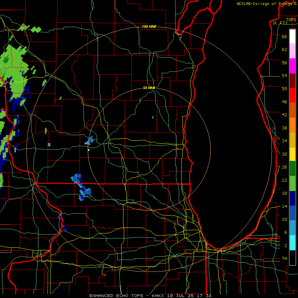Click the blue echo cell west of the 50 NMI ring
Image resolution: width=298 pixels, height=298 pixels.
coord(89,141)
